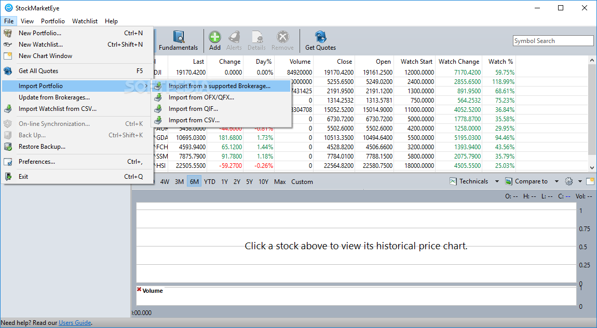The height and width of the screenshot is (328, 597).
Task: Toggle the Max chart range
Action: (x=280, y=182)
